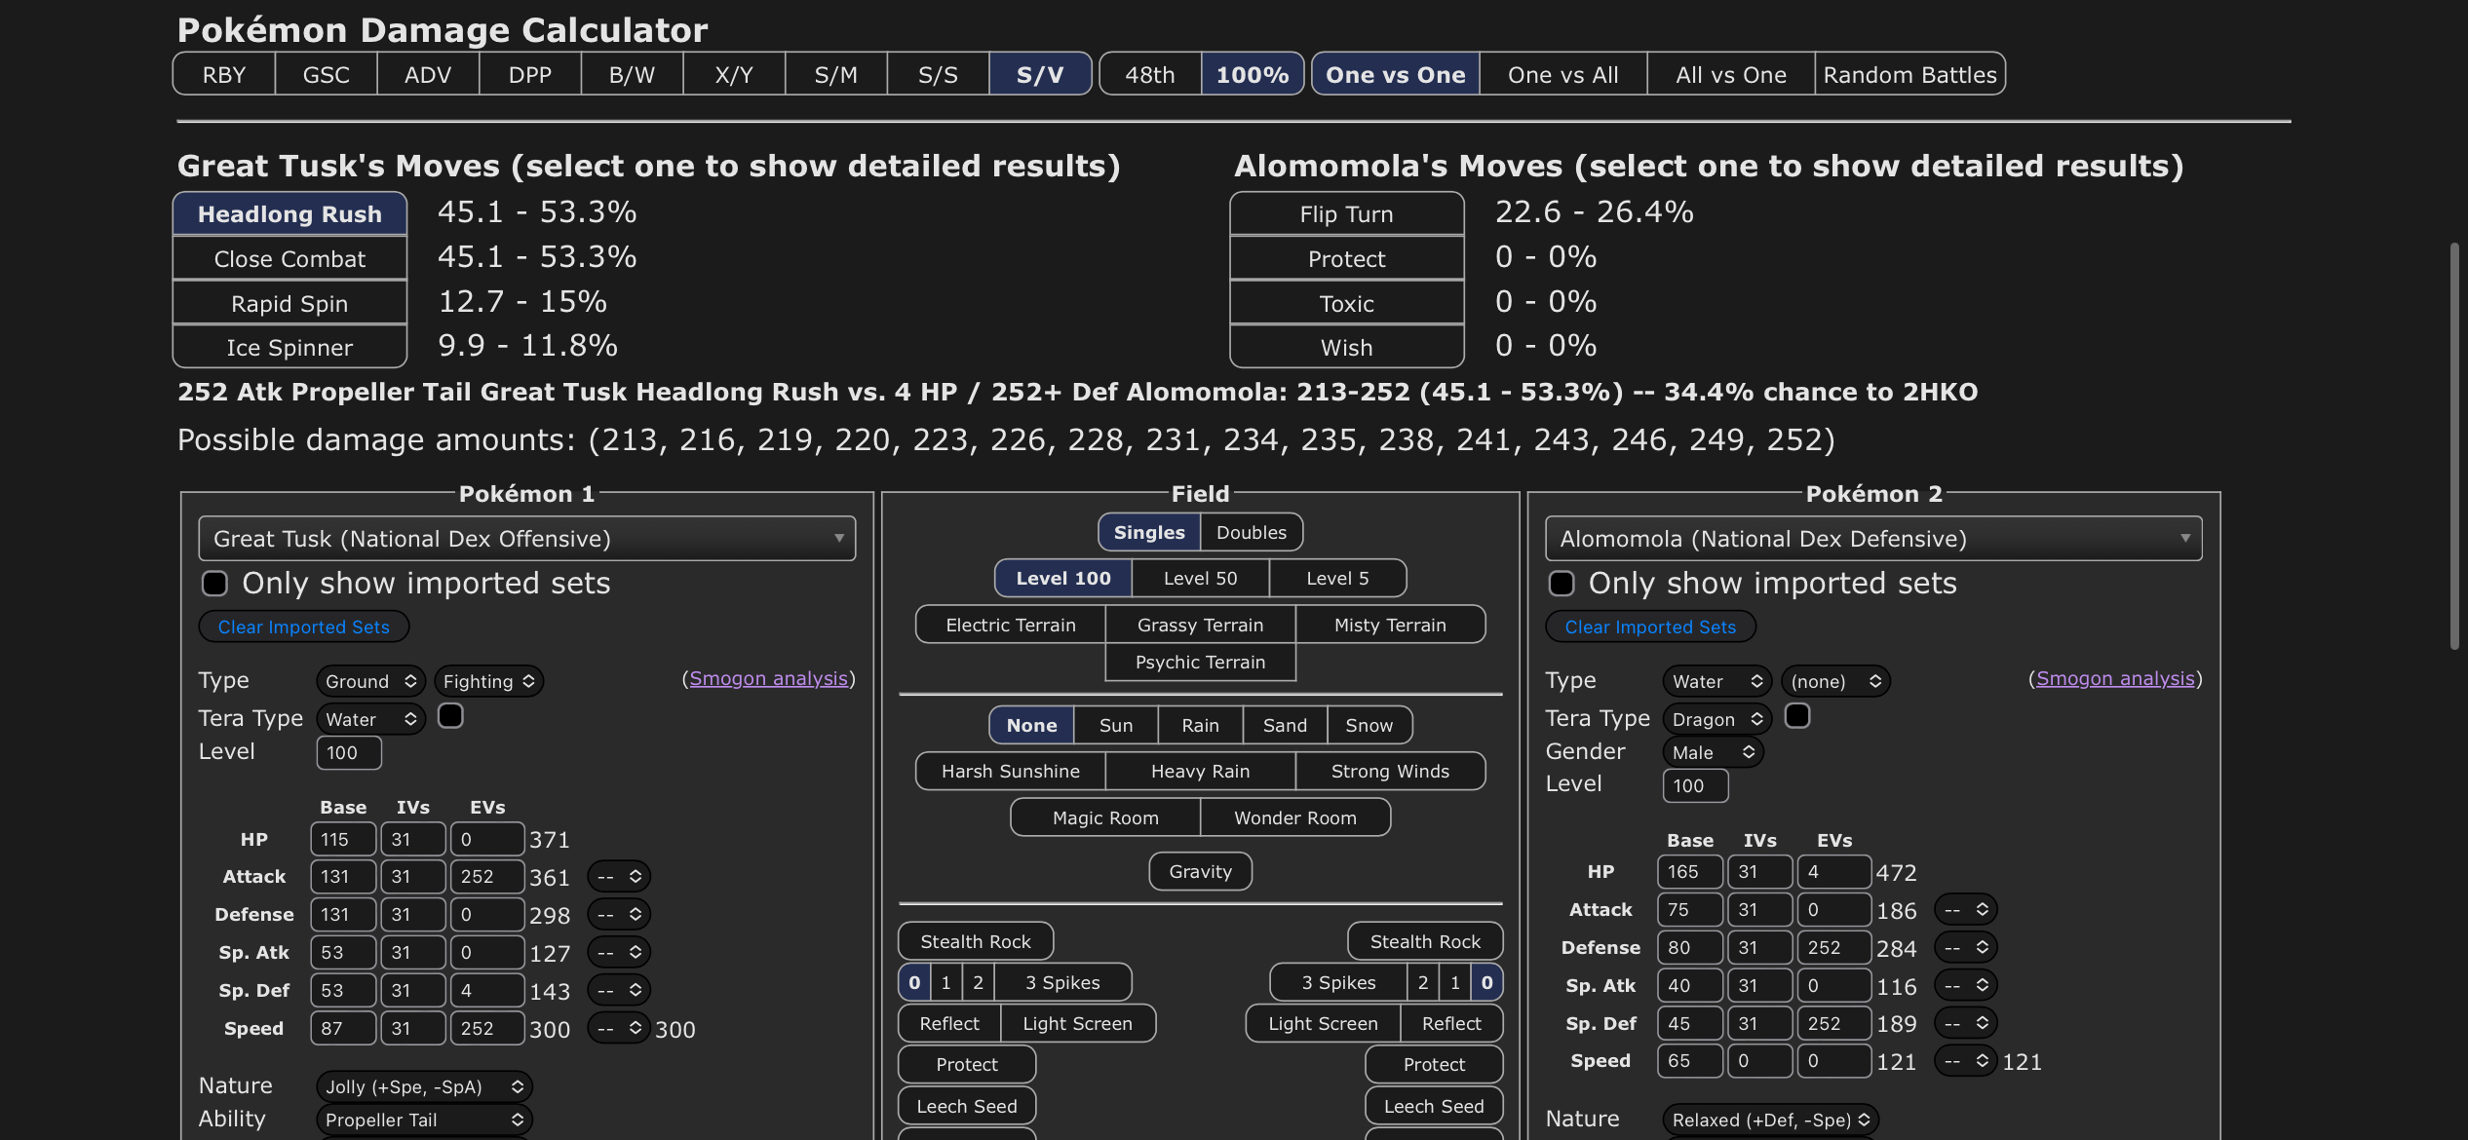Check Pokémon 1 only show imported sets
Screen dimensions: 2468x1140
[x=214, y=583]
